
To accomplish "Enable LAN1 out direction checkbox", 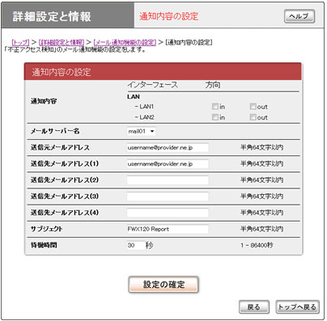I will [253, 107].
